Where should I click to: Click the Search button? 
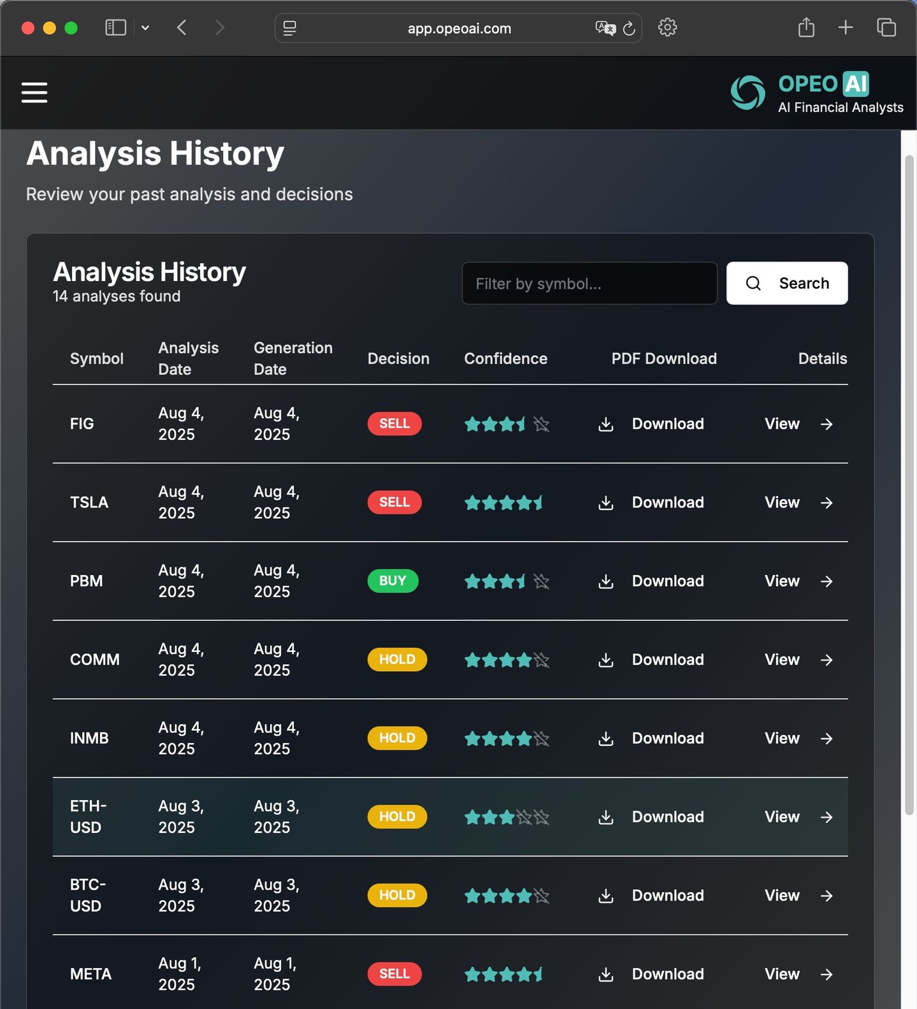(787, 283)
